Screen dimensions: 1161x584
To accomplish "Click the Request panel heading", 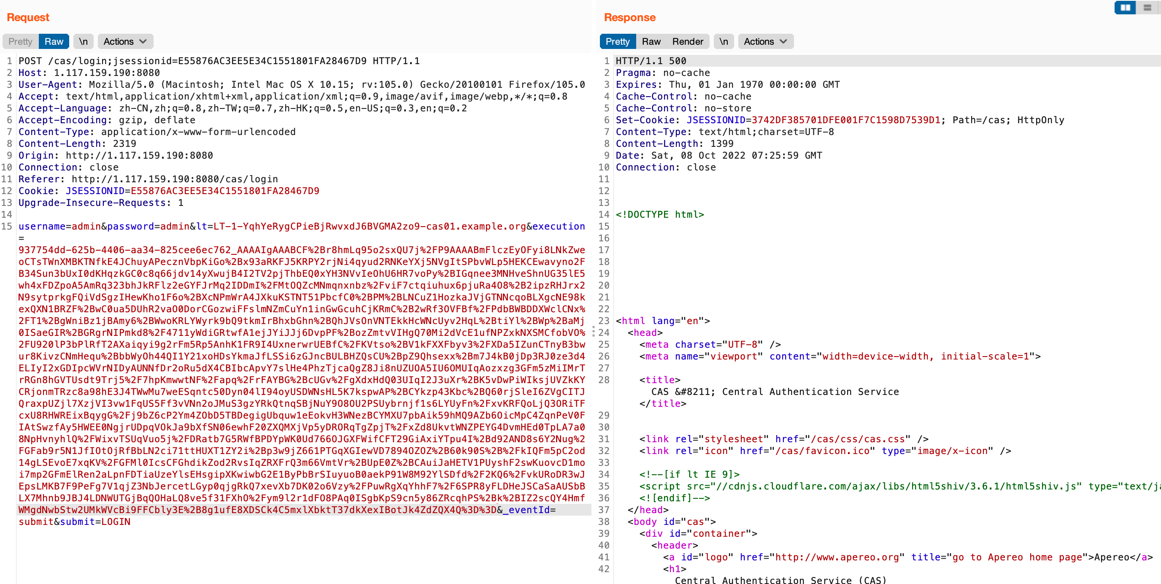I will [x=28, y=17].
